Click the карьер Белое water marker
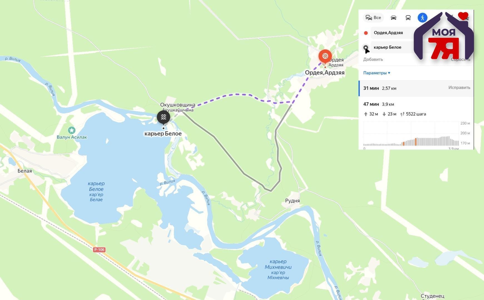This screenshot has height=300, width=484. pyautogui.click(x=163, y=117)
